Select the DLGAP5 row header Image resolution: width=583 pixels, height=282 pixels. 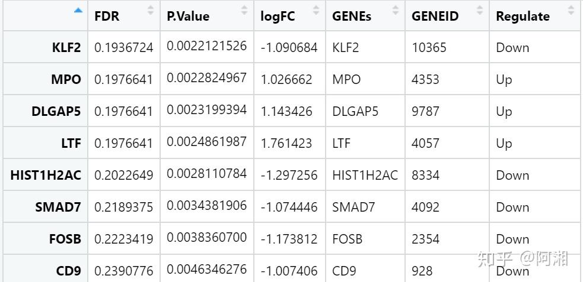56,112
